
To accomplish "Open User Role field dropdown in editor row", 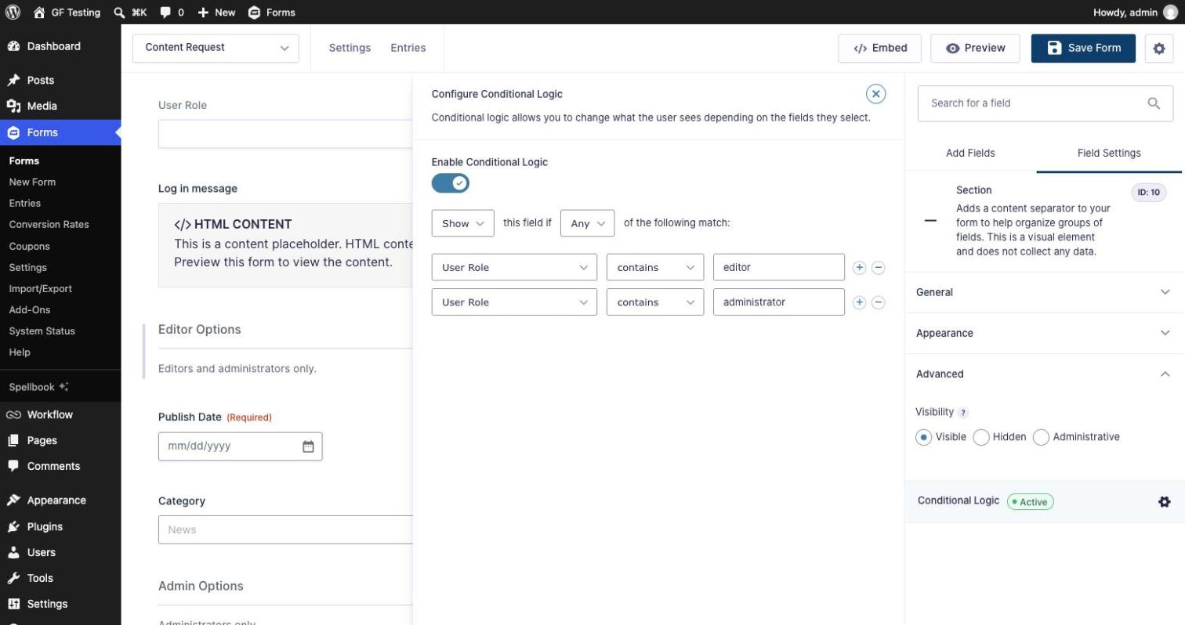I will tap(514, 267).
